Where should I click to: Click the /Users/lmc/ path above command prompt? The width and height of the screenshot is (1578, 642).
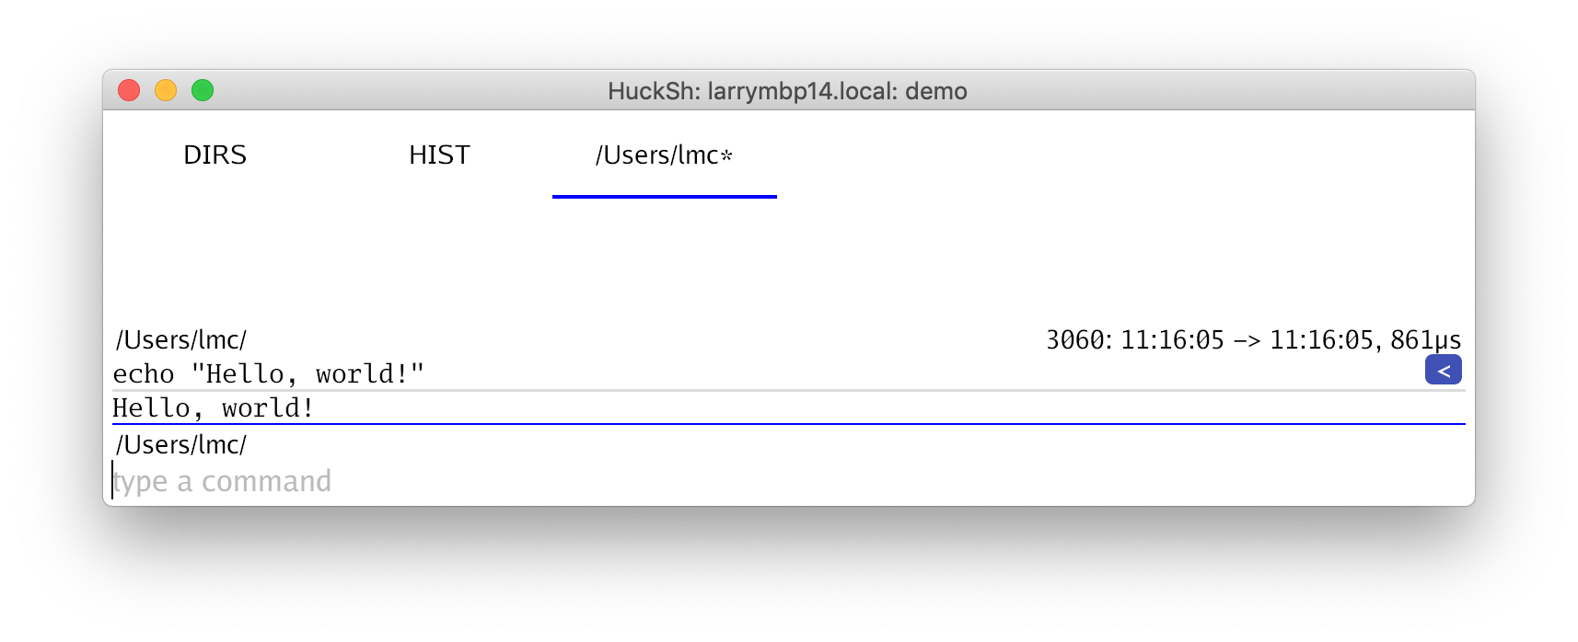pyautogui.click(x=181, y=444)
